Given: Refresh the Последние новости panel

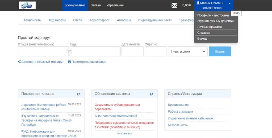Looking at the screenshot, I should (78, 94).
